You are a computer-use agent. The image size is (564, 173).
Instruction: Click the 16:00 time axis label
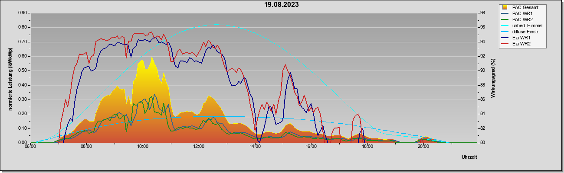point(311,147)
